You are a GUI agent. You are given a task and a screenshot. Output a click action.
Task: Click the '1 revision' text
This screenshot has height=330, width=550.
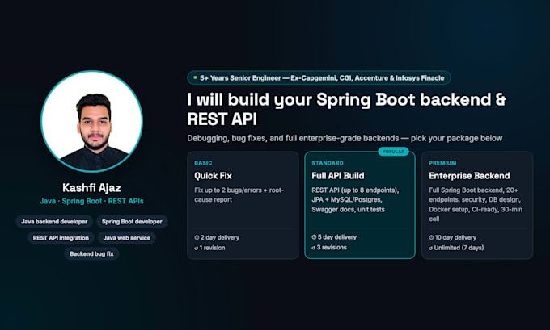[212, 248]
